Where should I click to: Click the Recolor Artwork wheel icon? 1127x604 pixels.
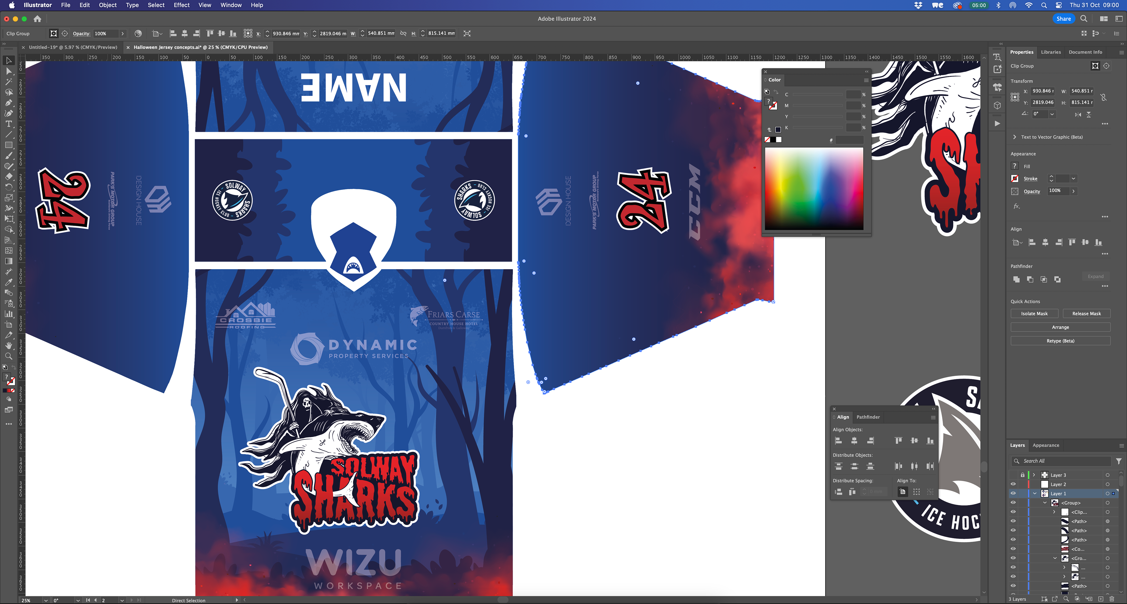(138, 33)
